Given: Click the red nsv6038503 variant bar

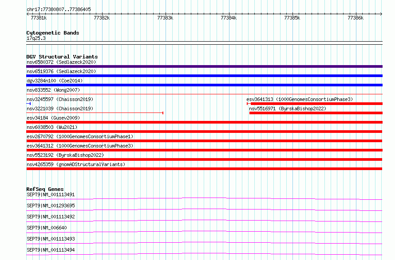Looking at the screenshot, I should (x=204, y=132).
